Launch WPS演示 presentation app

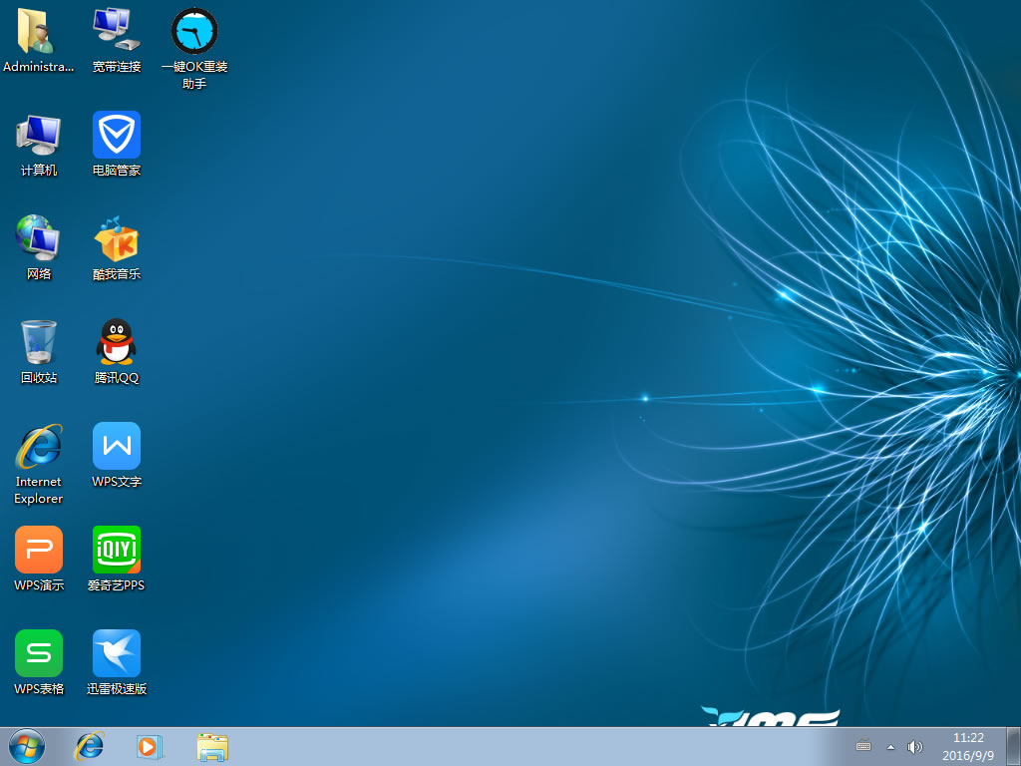click(x=38, y=550)
